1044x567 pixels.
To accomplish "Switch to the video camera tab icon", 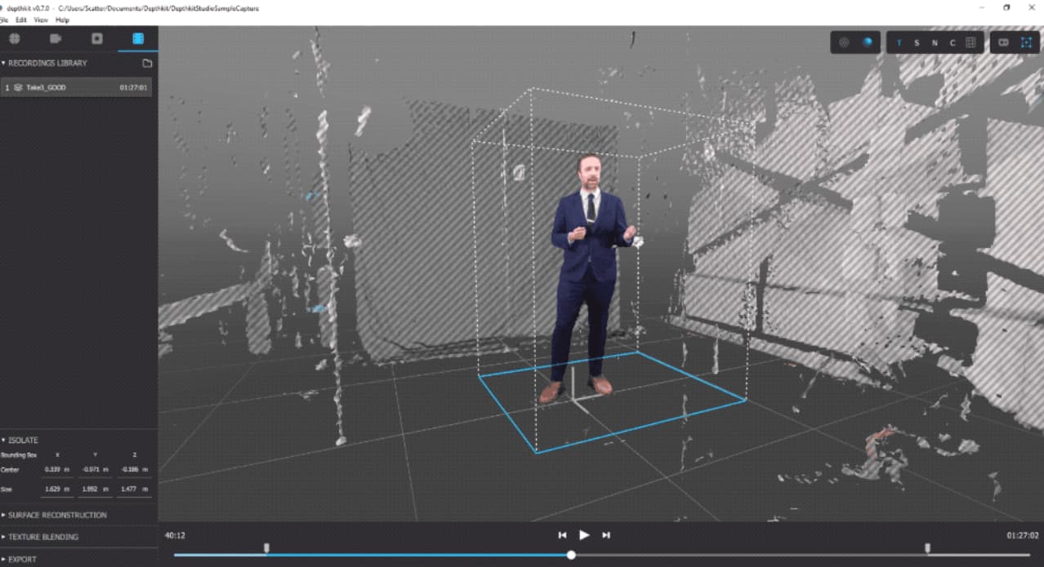I will pos(56,38).
